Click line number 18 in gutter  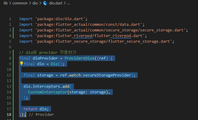click(x=9, y=114)
